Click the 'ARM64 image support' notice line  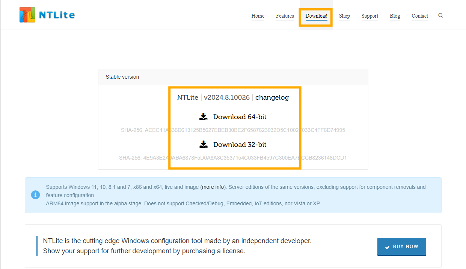point(183,204)
